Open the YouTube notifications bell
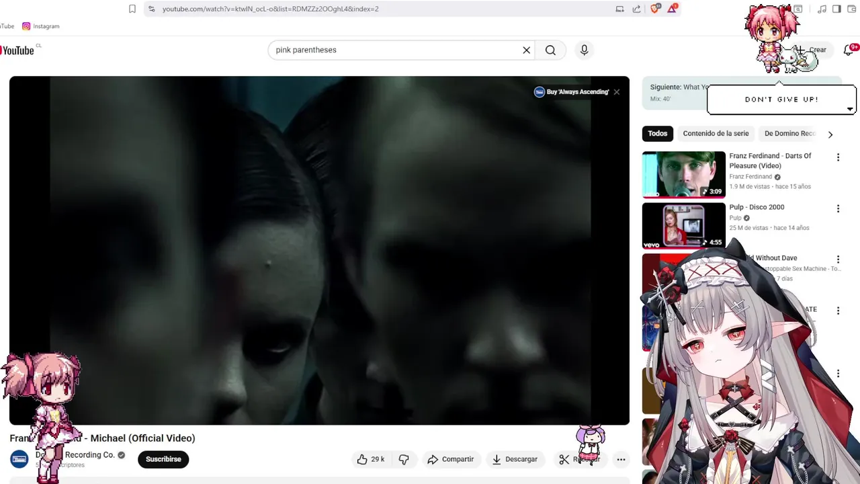Image resolution: width=860 pixels, height=484 pixels. click(x=848, y=50)
